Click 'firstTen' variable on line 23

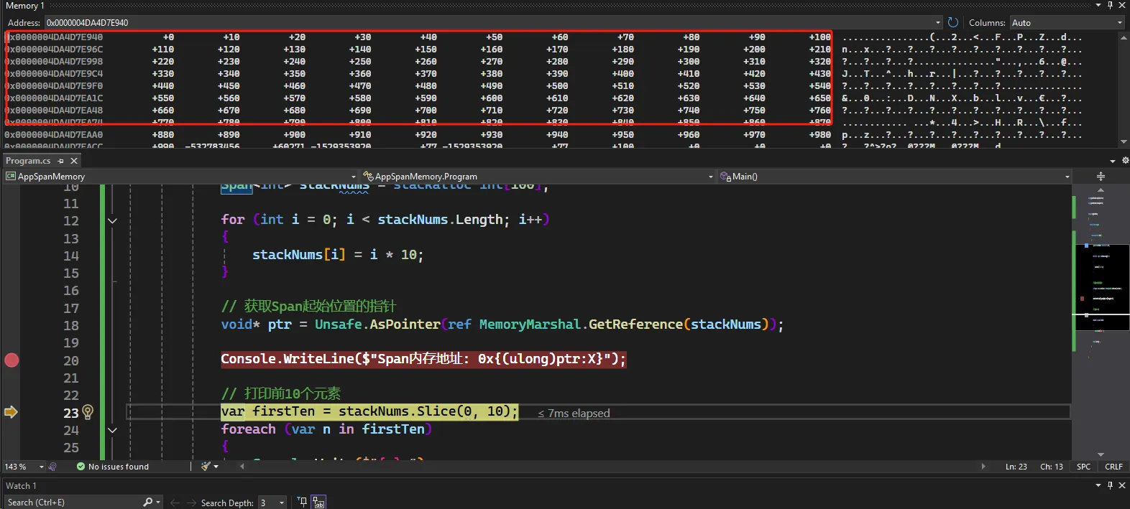pos(284,411)
